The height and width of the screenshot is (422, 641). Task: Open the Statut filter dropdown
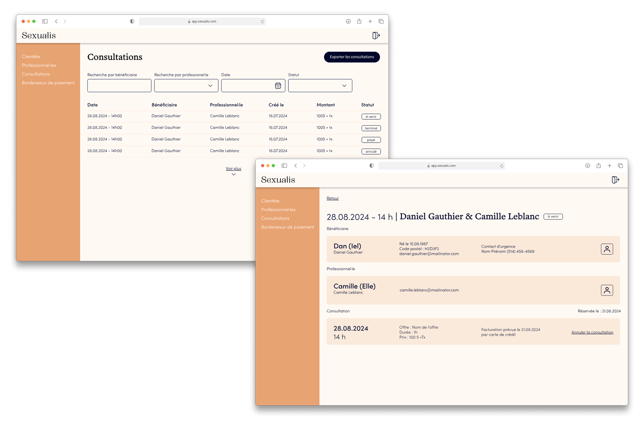(320, 86)
